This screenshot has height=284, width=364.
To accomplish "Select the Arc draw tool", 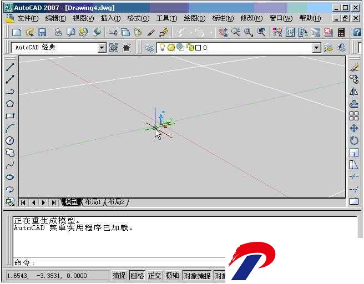I will tap(10, 128).
